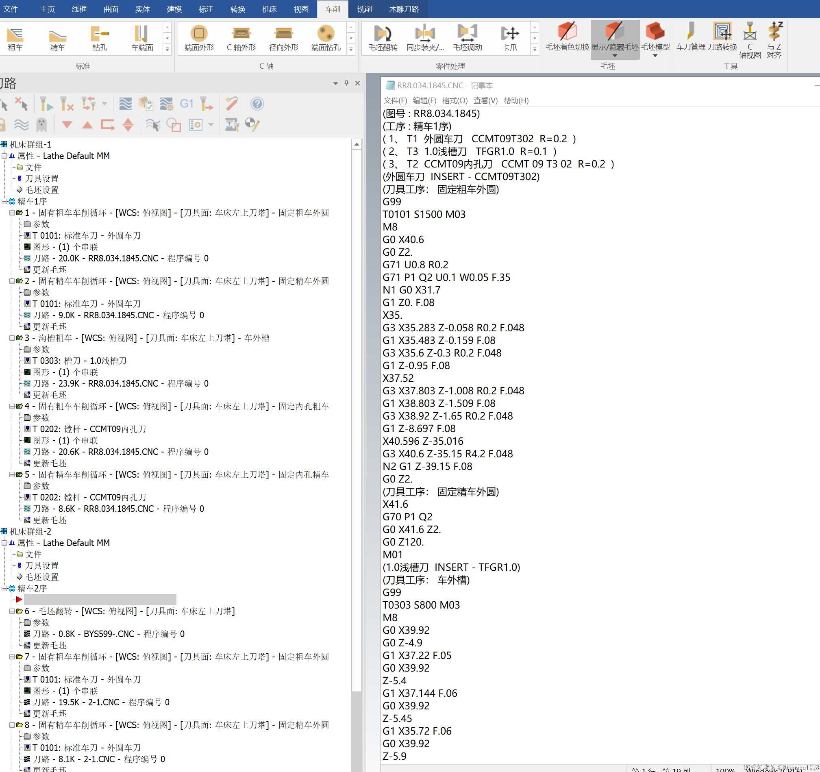The width and height of the screenshot is (820, 772).
Task: Select 刀具设置 under 机床群组-1
Action: coord(41,178)
